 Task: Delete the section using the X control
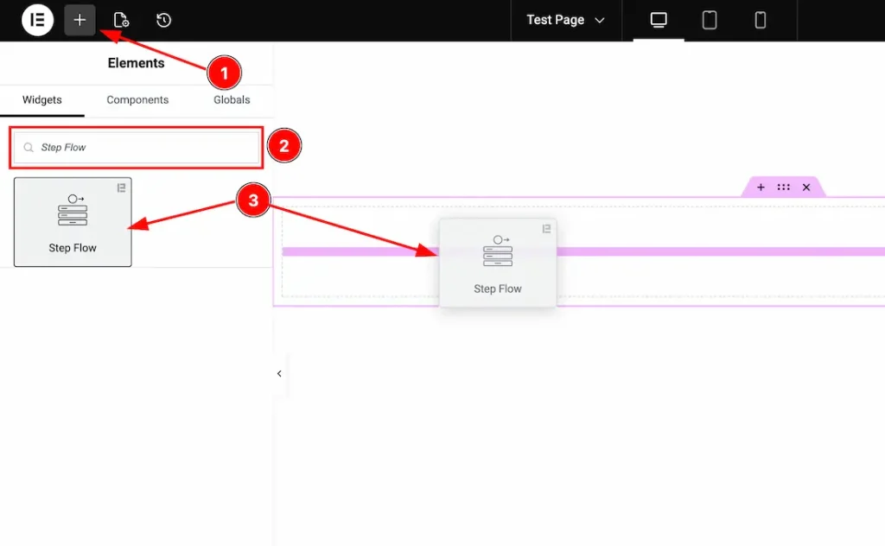coord(805,187)
